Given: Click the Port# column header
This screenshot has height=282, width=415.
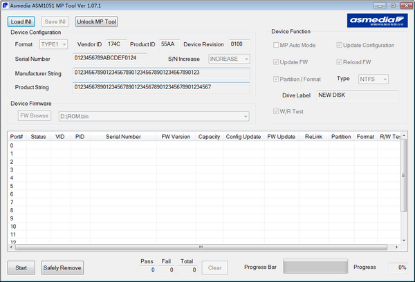Looking at the screenshot, I should click(x=17, y=137).
